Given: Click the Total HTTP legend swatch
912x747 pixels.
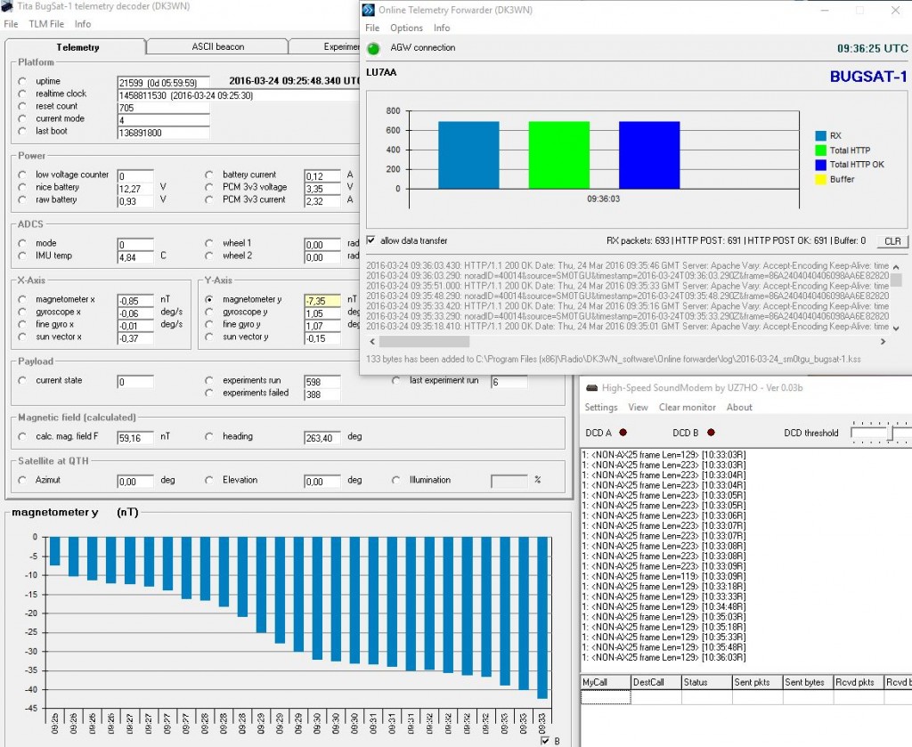Looking at the screenshot, I should click(x=820, y=150).
